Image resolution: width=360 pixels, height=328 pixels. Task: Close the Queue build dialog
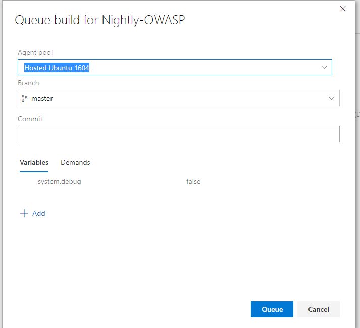pos(342,9)
